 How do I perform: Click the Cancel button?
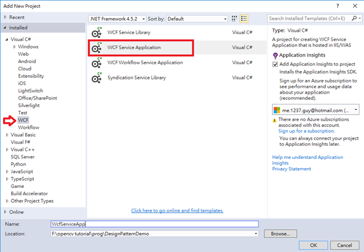(345, 245)
